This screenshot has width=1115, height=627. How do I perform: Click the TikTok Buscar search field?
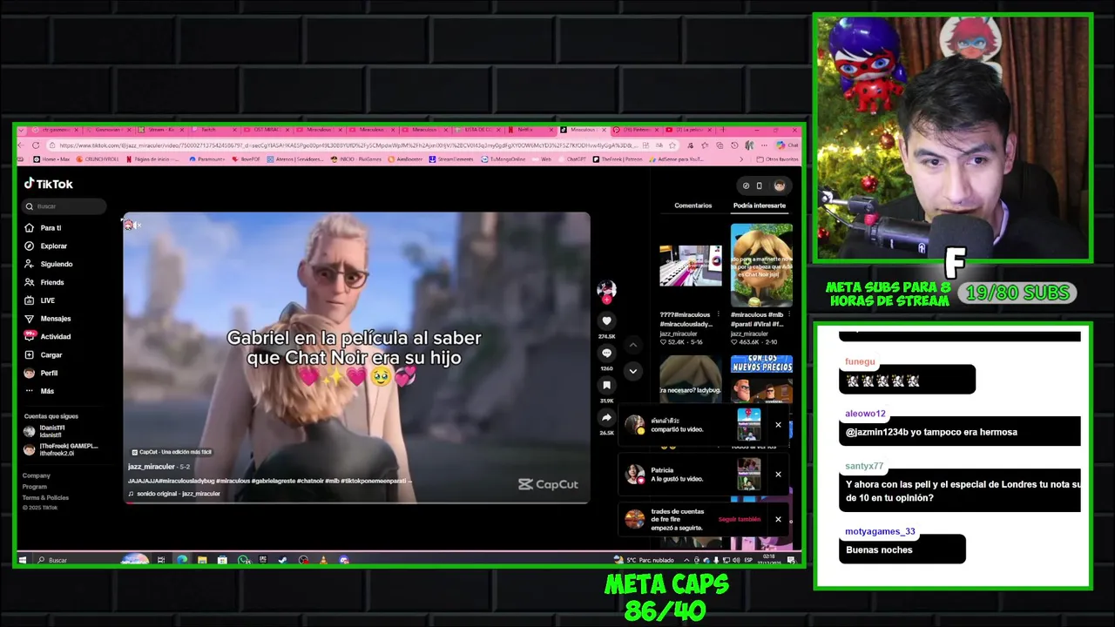point(64,206)
